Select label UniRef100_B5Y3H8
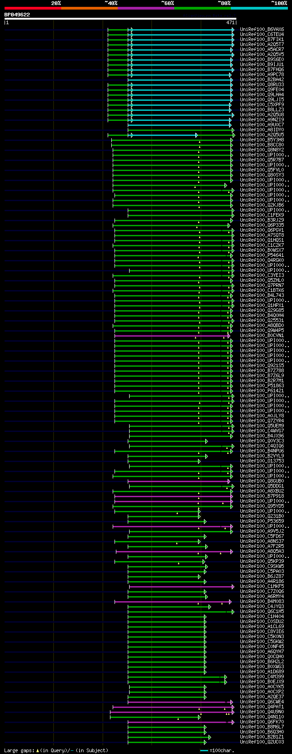 262,140
